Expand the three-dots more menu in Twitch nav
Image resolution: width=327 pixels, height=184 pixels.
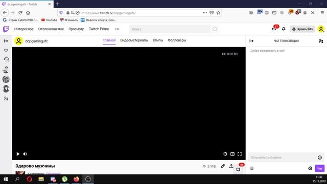coord(117,29)
